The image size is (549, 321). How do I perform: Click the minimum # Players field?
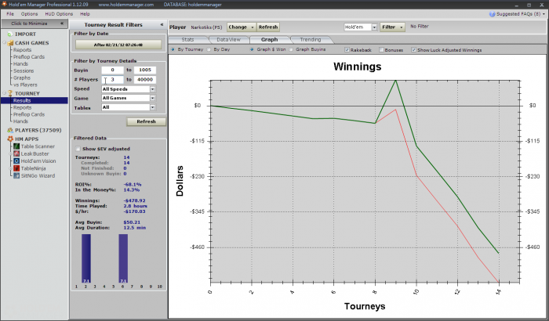tap(112, 79)
